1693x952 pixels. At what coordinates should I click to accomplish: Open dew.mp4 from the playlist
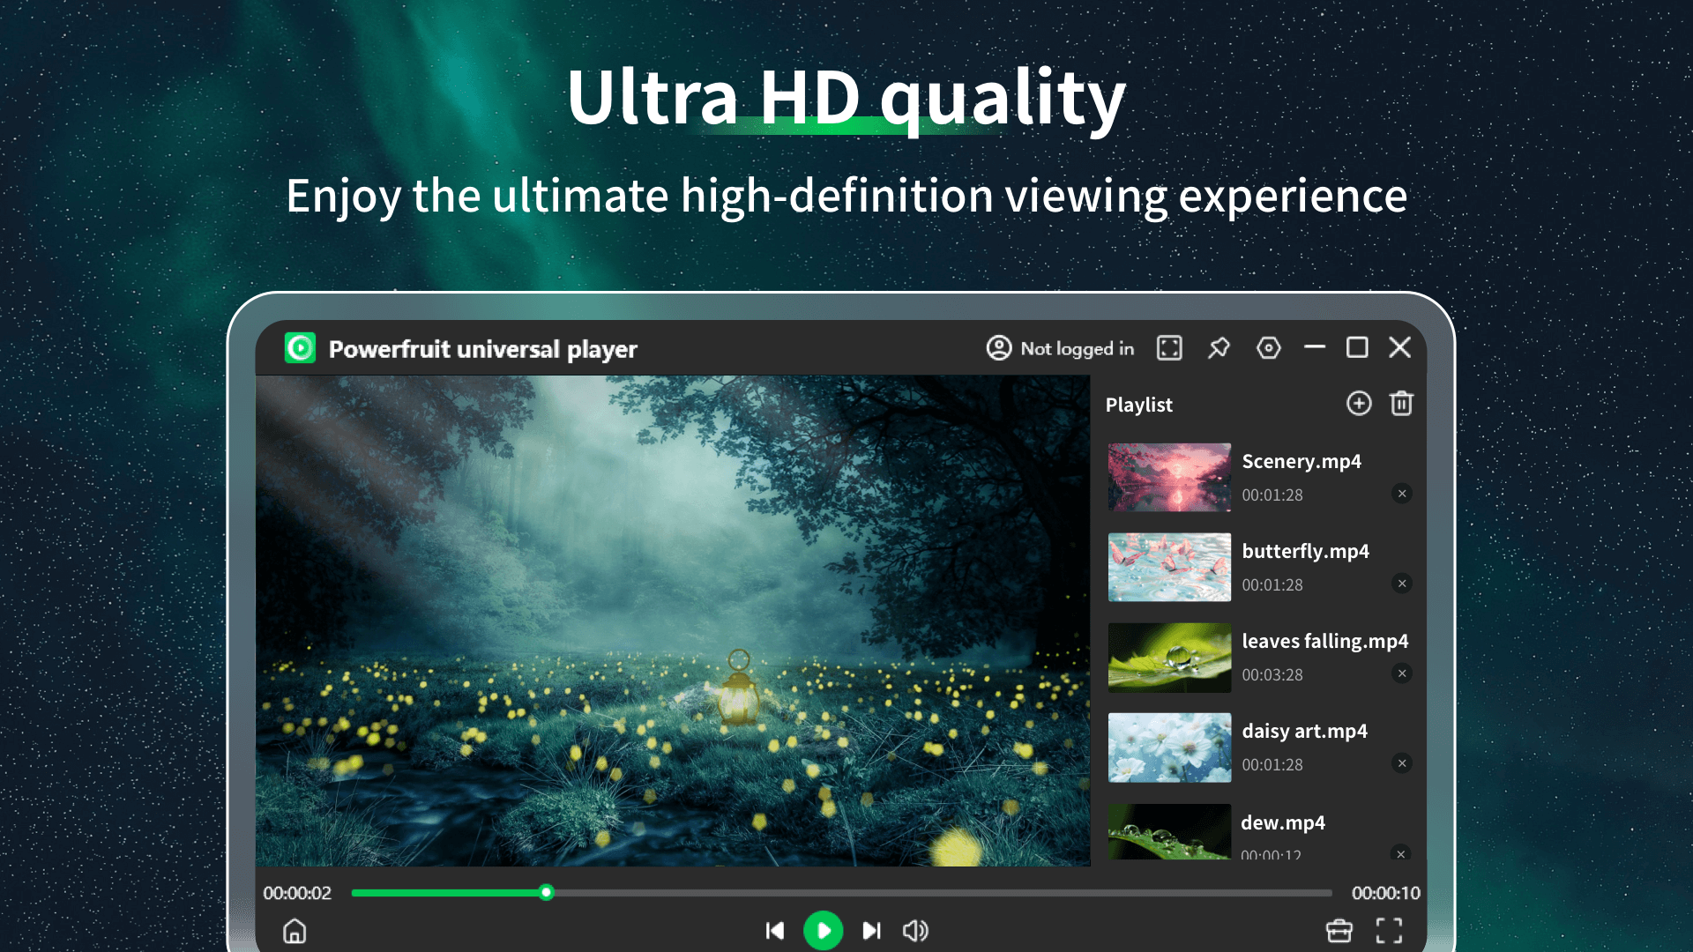point(1282,823)
